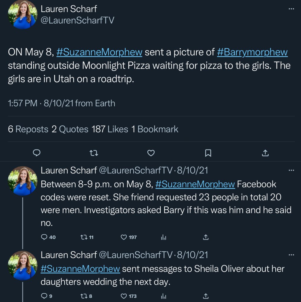301x302 pixels.
Task: Repost the Facebook codes tweet
Action: [84, 237]
